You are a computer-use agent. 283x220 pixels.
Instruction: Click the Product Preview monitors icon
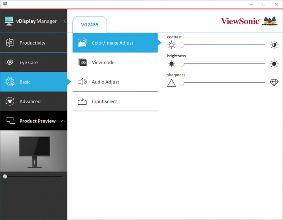coord(11,121)
